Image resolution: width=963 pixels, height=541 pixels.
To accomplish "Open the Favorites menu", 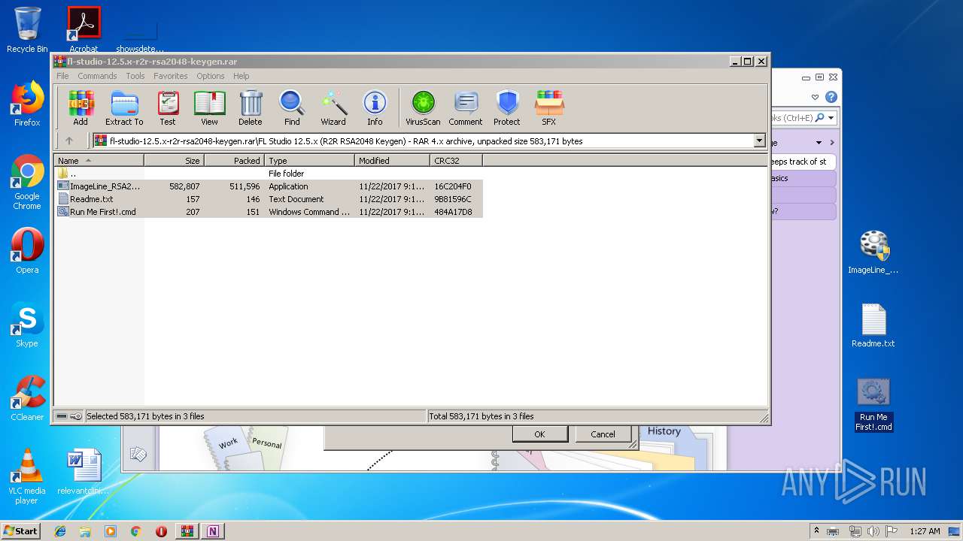I will [x=171, y=76].
